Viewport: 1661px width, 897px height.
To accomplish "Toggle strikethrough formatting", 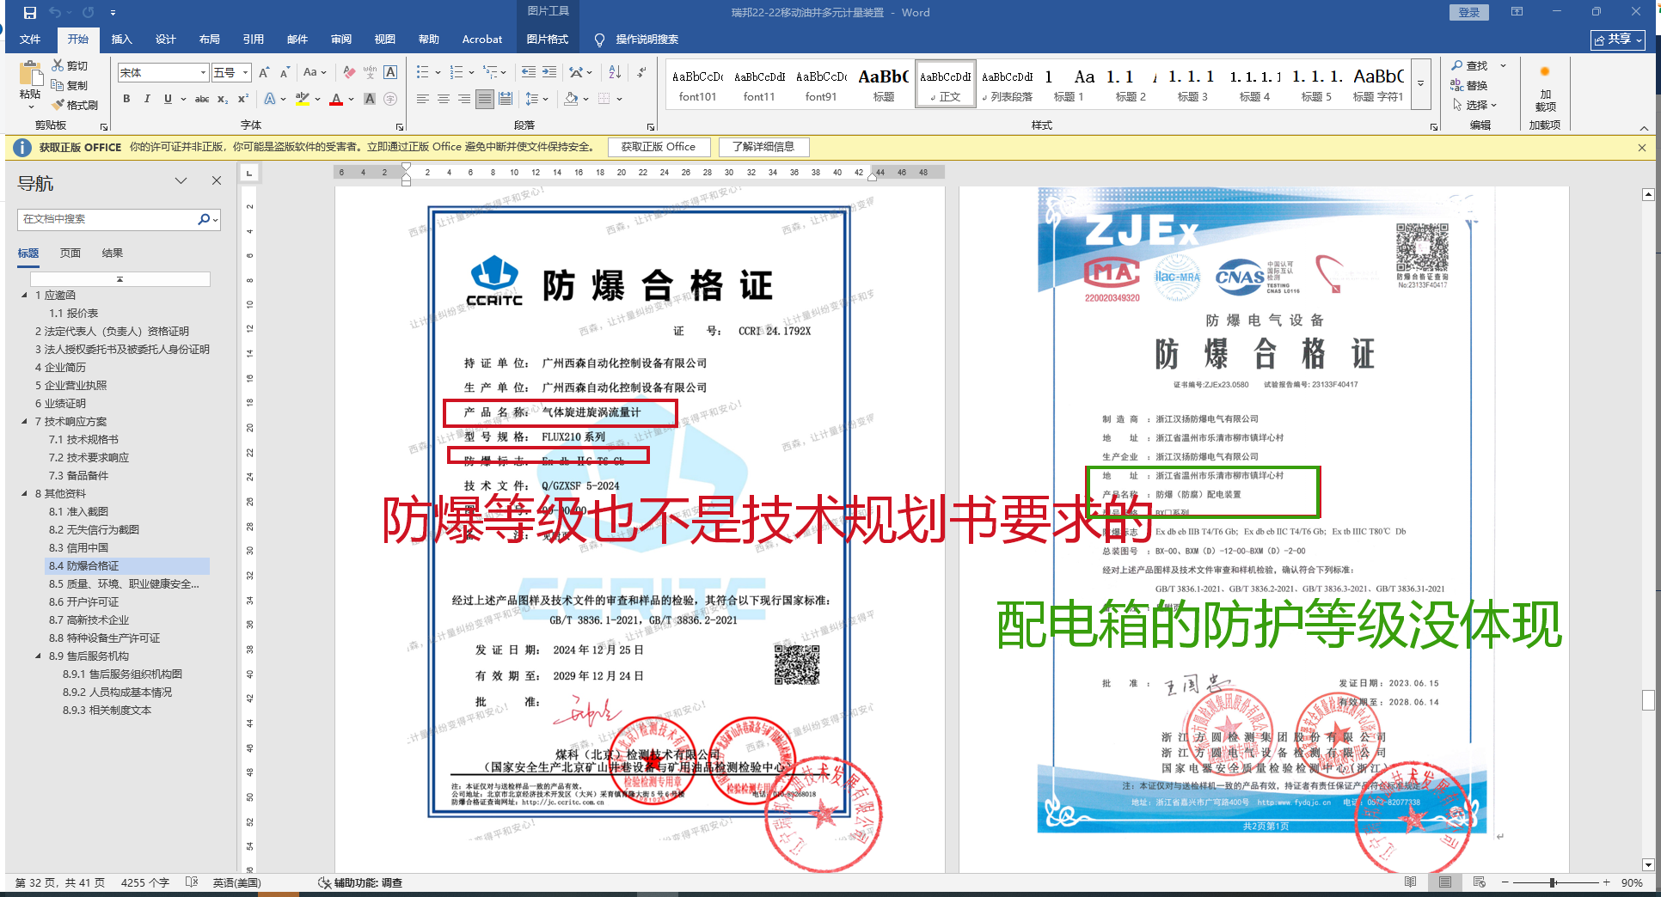I will click(202, 99).
